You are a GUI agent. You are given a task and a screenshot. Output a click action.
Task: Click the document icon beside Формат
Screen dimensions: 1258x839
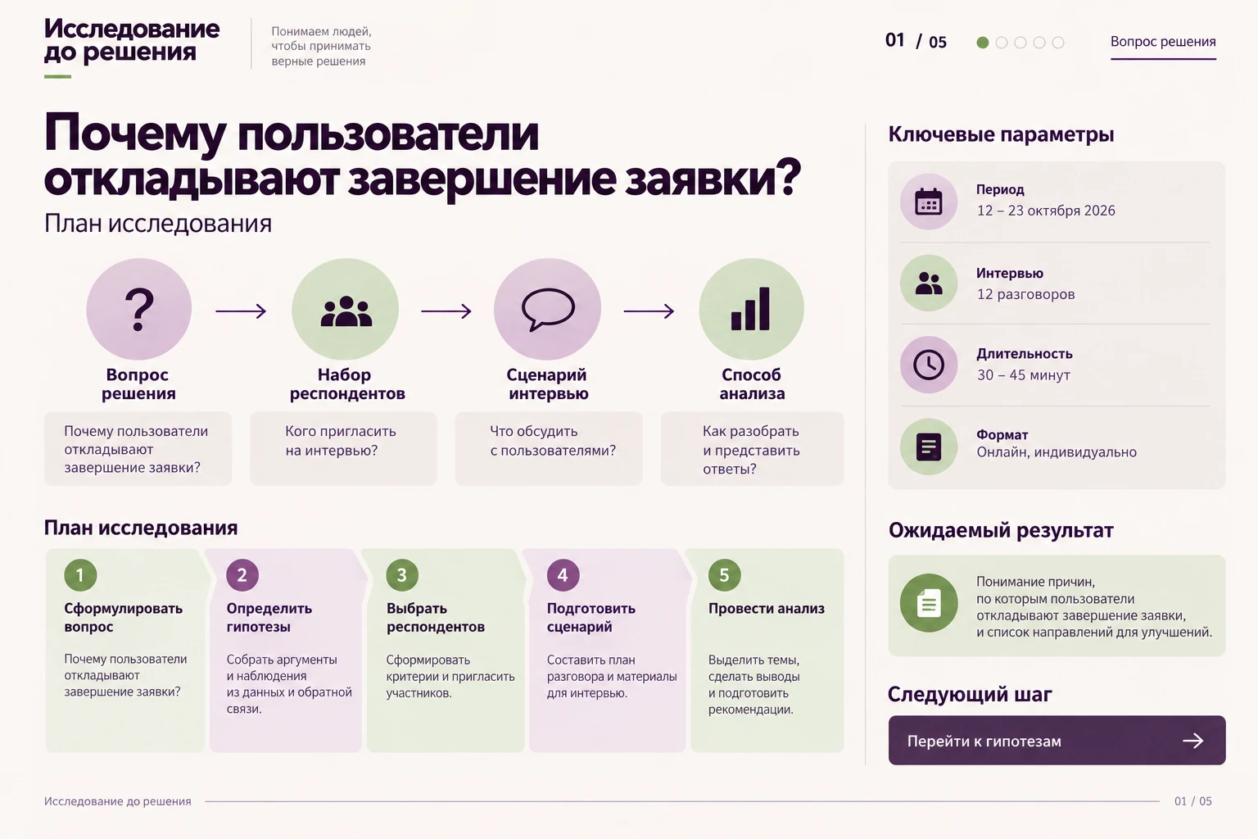pos(929,447)
